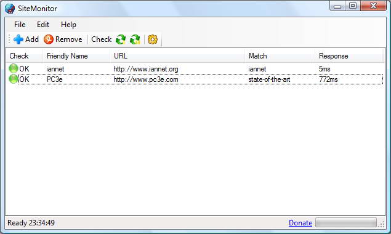The image size is (391, 234).
Task: Click the state-of-the-art match text
Action: 269,79
